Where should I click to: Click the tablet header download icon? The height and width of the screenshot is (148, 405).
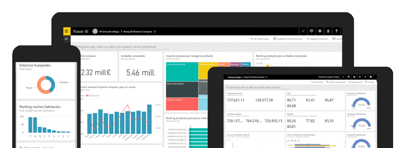pyautogui.click(x=360, y=77)
